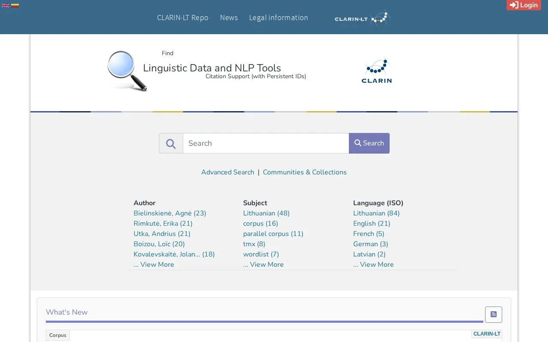Open the CLARIN-LT Repo menu item
Image resolution: width=548 pixels, height=342 pixels.
pyautogui.click(x=183, y=18)
